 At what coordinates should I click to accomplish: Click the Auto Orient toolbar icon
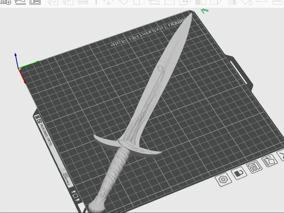(x=20, y=2)
